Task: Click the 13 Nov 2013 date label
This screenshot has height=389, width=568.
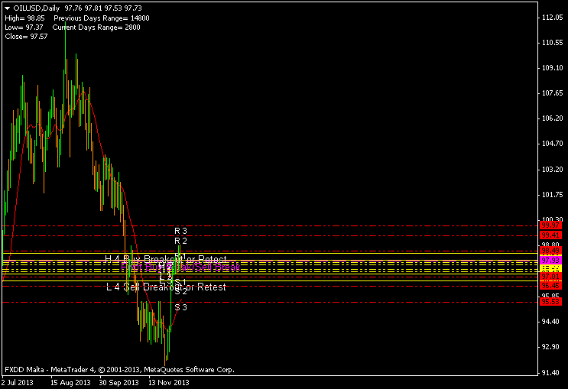Action: 169,382
